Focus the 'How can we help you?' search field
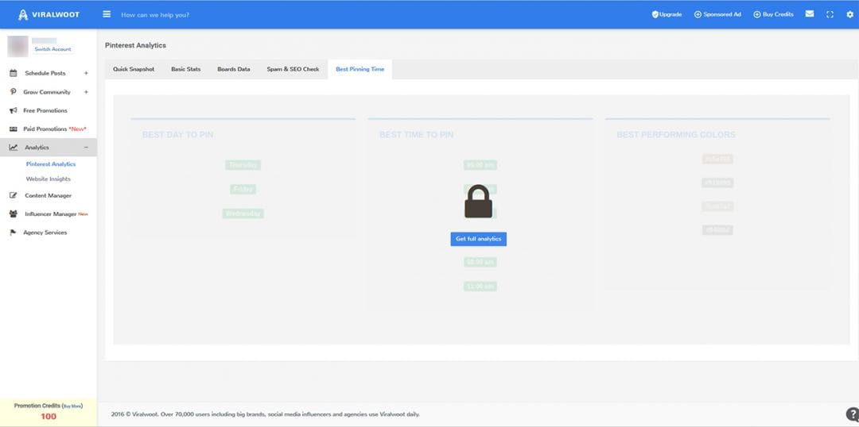This screenshot has width=859, height=427. 155,15
